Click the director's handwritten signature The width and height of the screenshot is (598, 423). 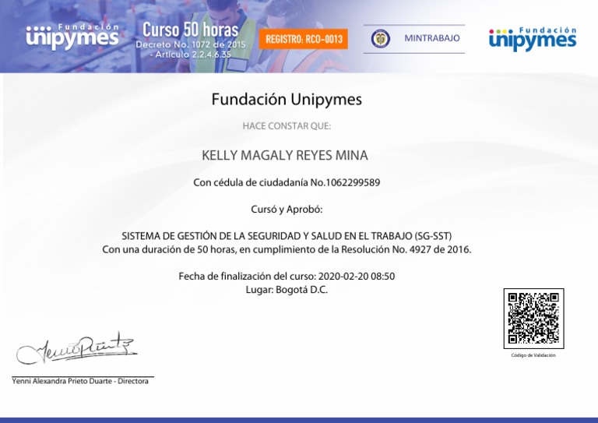[76, 348]
